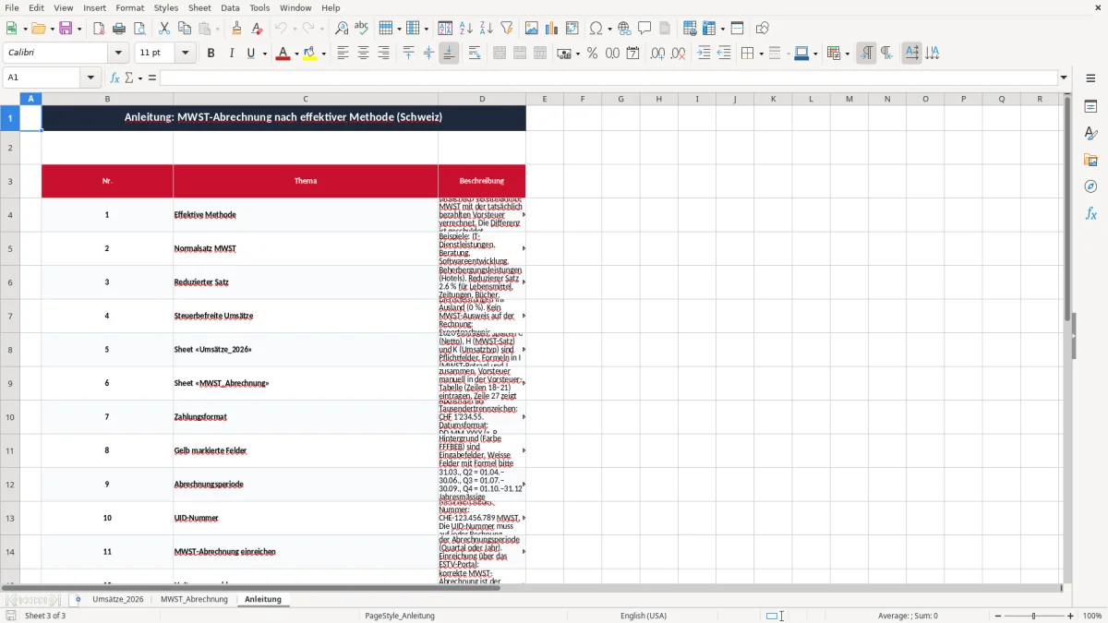Insert a hyperlink
Image resolution: width=1108 pixels, height=623 pixels.
point(624,29)
